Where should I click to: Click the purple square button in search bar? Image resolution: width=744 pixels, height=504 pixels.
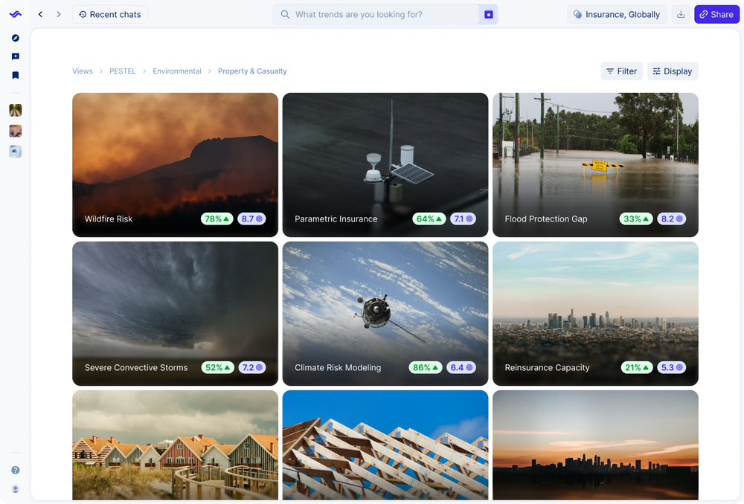pyautogui.click(x=488, y=14)
